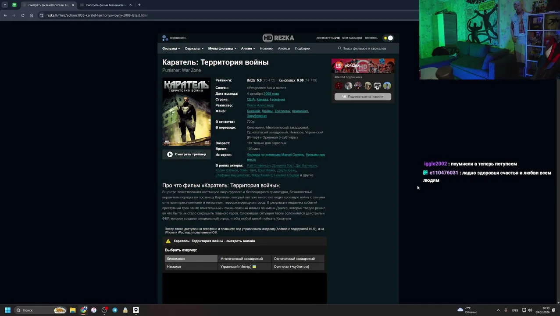Select Киномания voice-over

(191, 259)
